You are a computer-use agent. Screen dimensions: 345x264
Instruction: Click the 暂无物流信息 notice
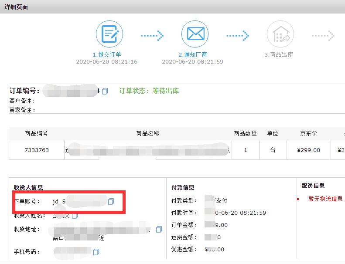pos(325,199)
